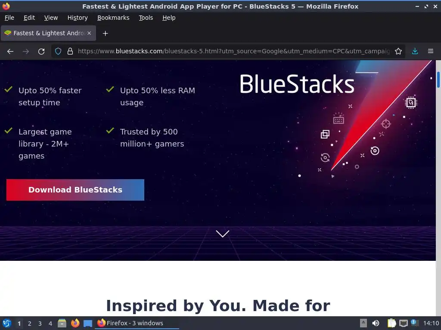Click the page vertical scrollbar thumb
The image size is (441, 330).
tap(438, 79)
